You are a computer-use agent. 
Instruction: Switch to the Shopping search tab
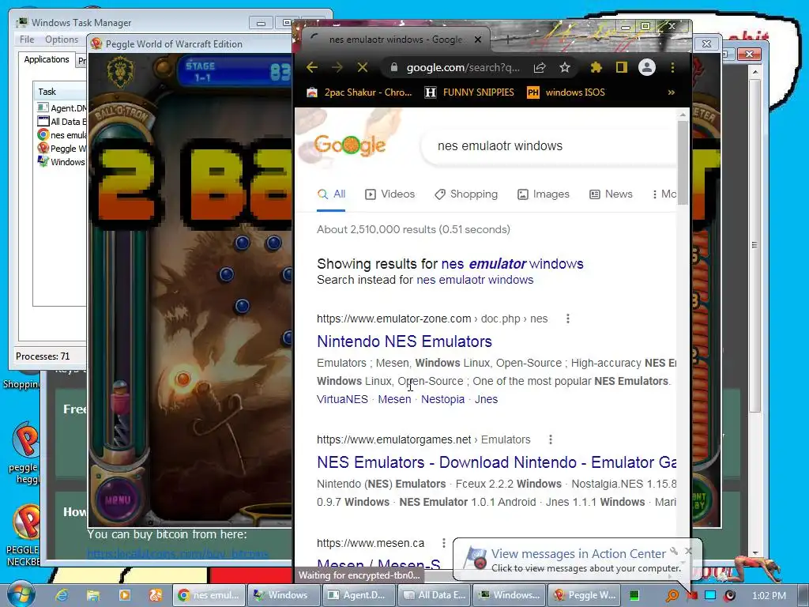[x=466, y=194]
